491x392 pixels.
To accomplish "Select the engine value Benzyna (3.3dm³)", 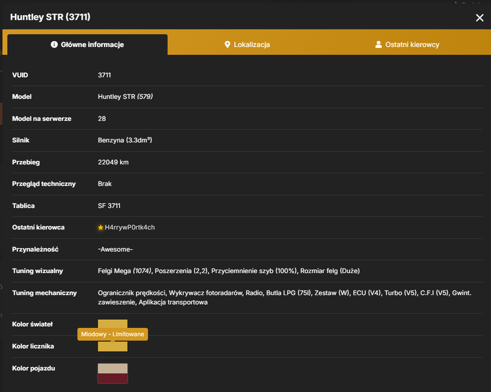I will click(125, 140).
